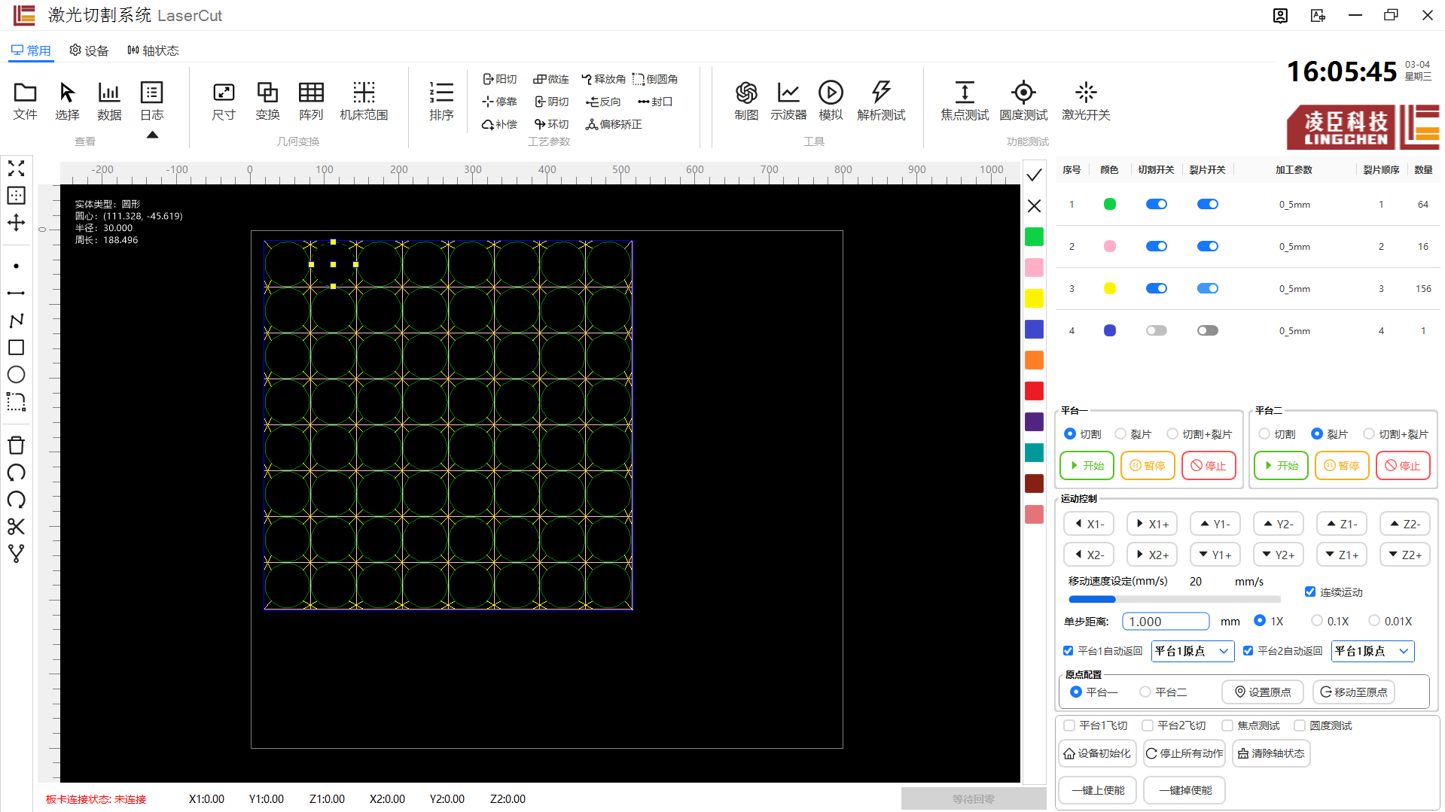
Task: Open the 文件 file tool
Action: point(25,101)
